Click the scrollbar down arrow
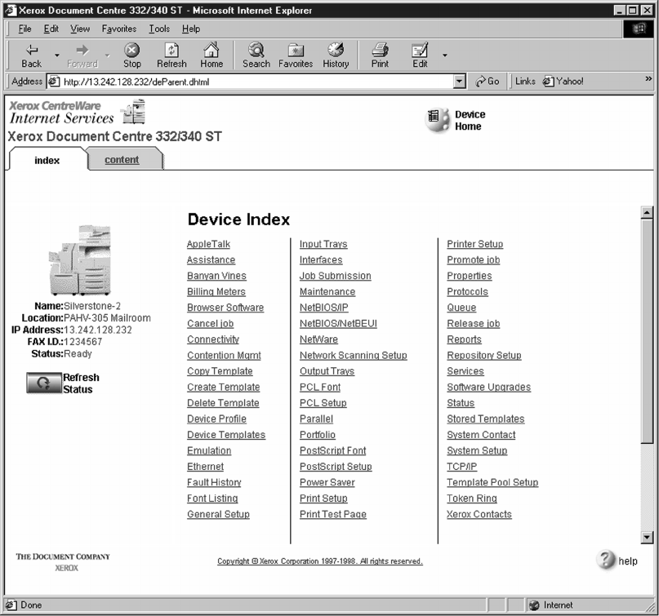 click(647, 537)
